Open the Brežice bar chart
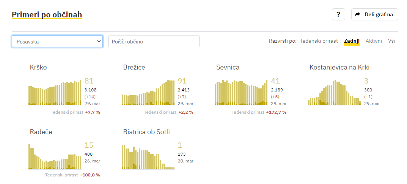Screen dimensions: 407x184 coord(148,92)
